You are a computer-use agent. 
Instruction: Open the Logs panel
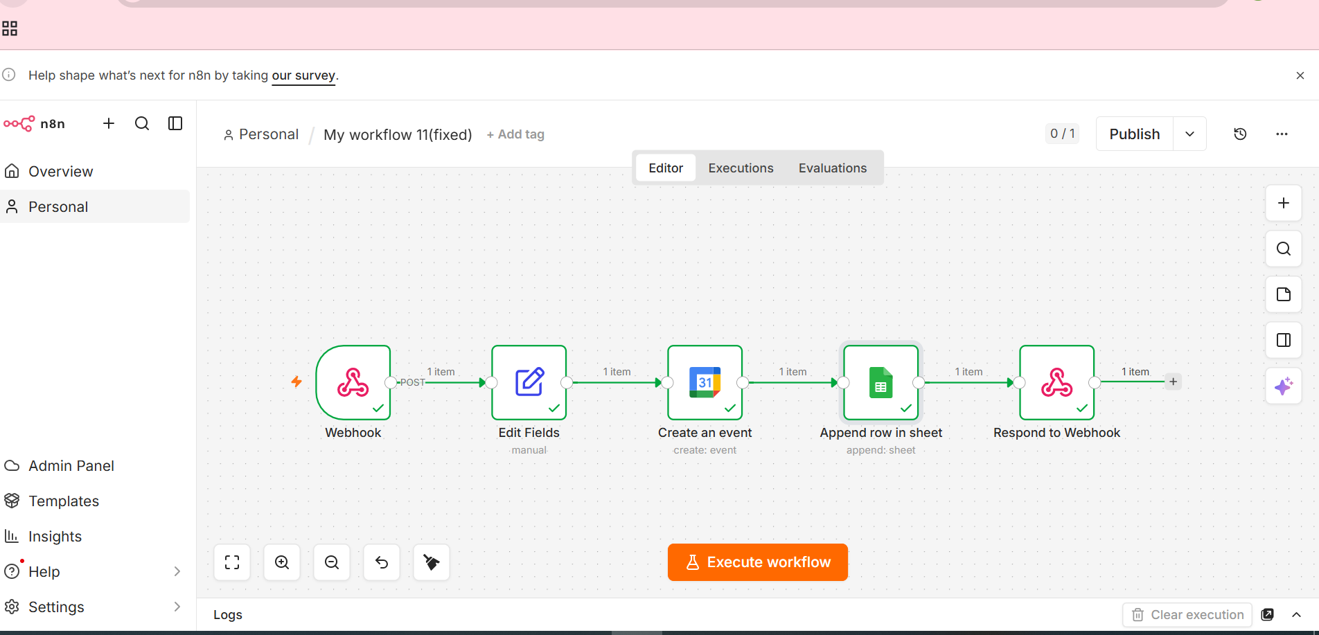coord(228,615)
